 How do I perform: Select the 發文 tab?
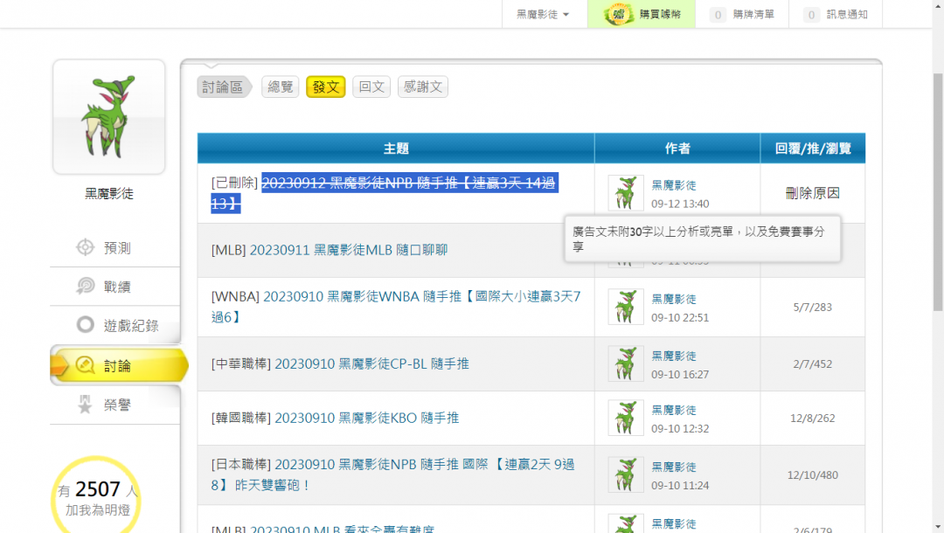[326, 87]
